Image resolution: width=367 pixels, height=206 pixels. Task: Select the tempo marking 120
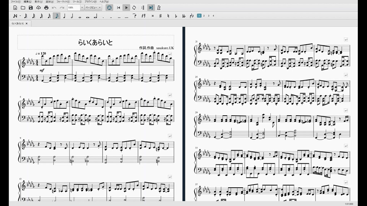pyautogui.click(x=41, y=53)
